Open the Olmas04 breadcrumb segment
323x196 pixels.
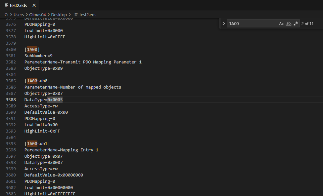click(x=37, y=15)
